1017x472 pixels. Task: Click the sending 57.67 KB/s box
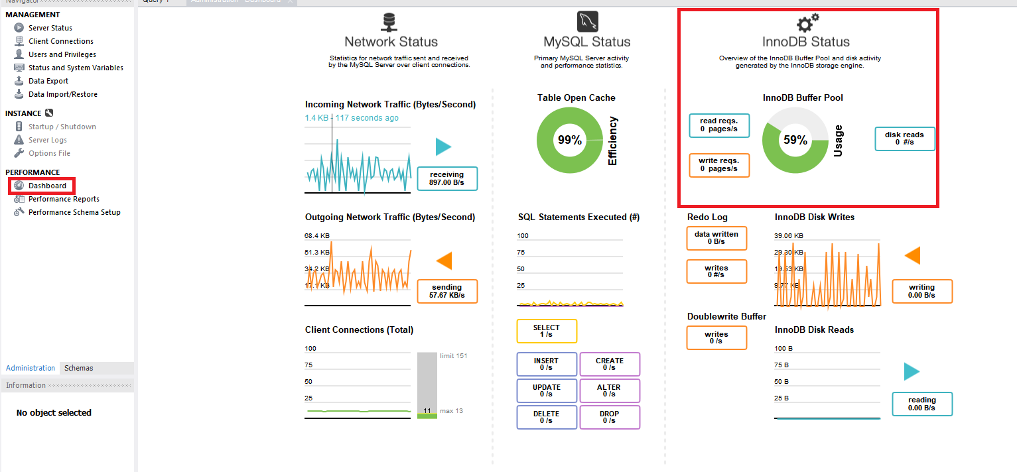pyautogui.click(x=447, y=291)
